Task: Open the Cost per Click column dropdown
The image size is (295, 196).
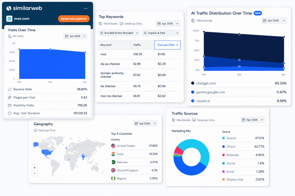Action: 167,45
